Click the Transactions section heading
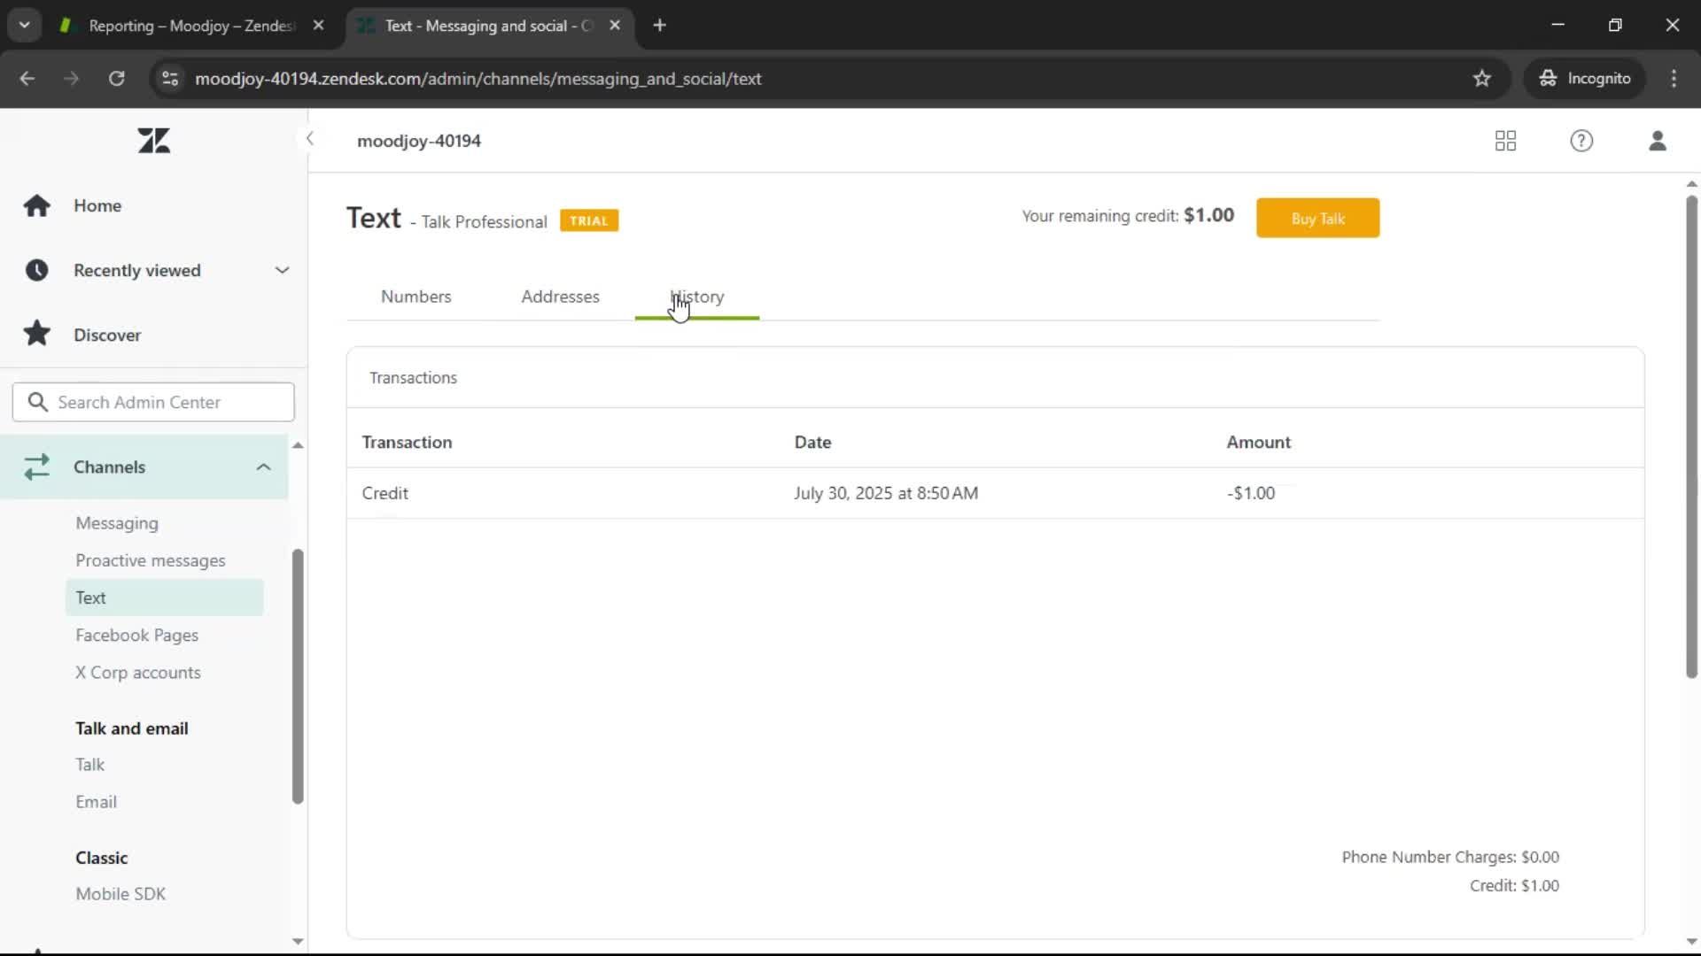 [x=413, y=378]
